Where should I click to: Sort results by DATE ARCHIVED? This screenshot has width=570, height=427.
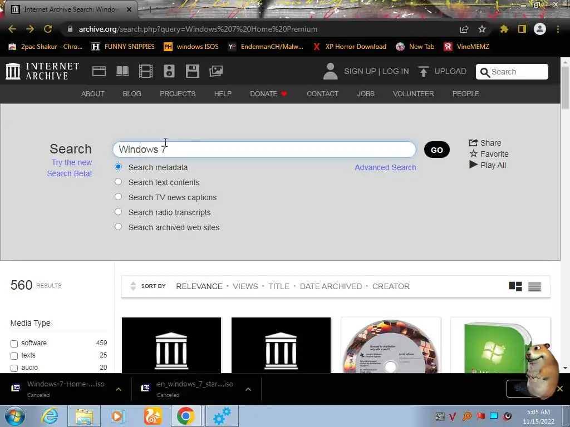click(331, 286)
